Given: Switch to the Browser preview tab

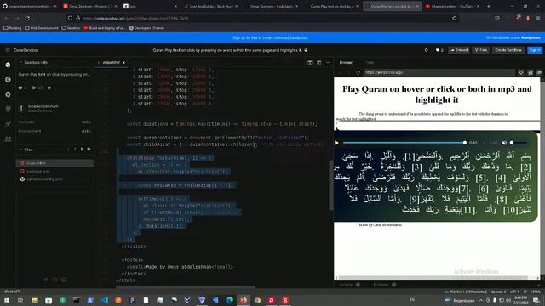Looking at the screenshot, I should [346, 62].
